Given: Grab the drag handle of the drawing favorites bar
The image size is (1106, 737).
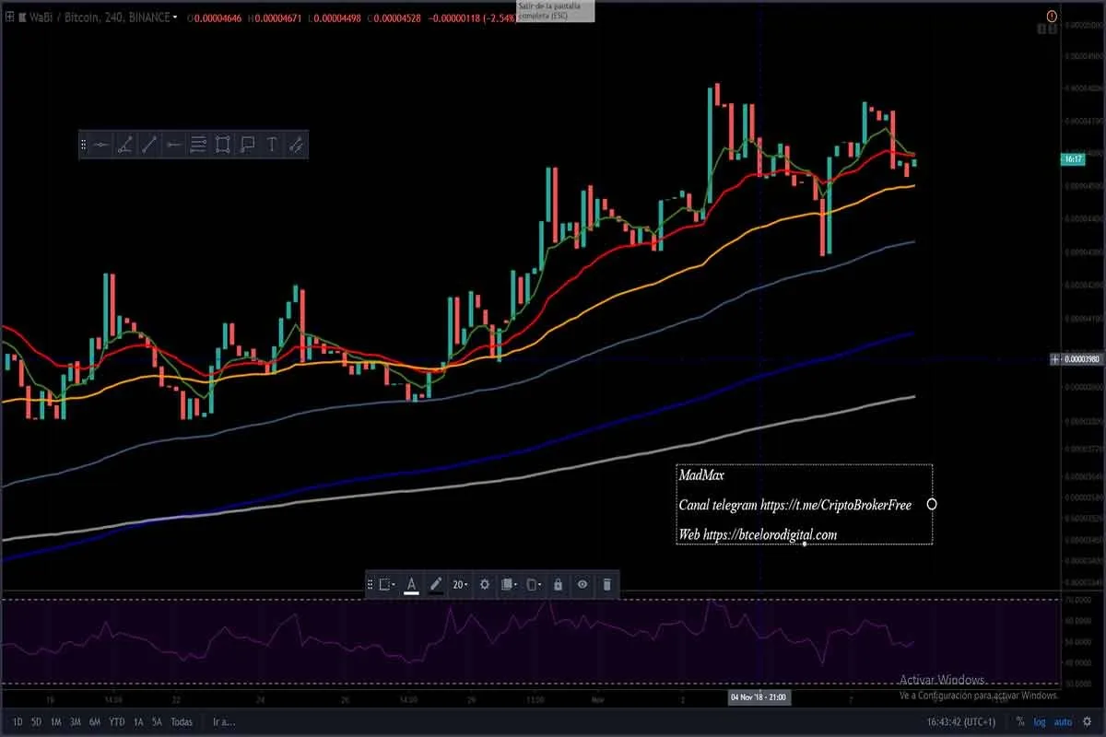Looking at the screenshot, I should coord(84,145).
